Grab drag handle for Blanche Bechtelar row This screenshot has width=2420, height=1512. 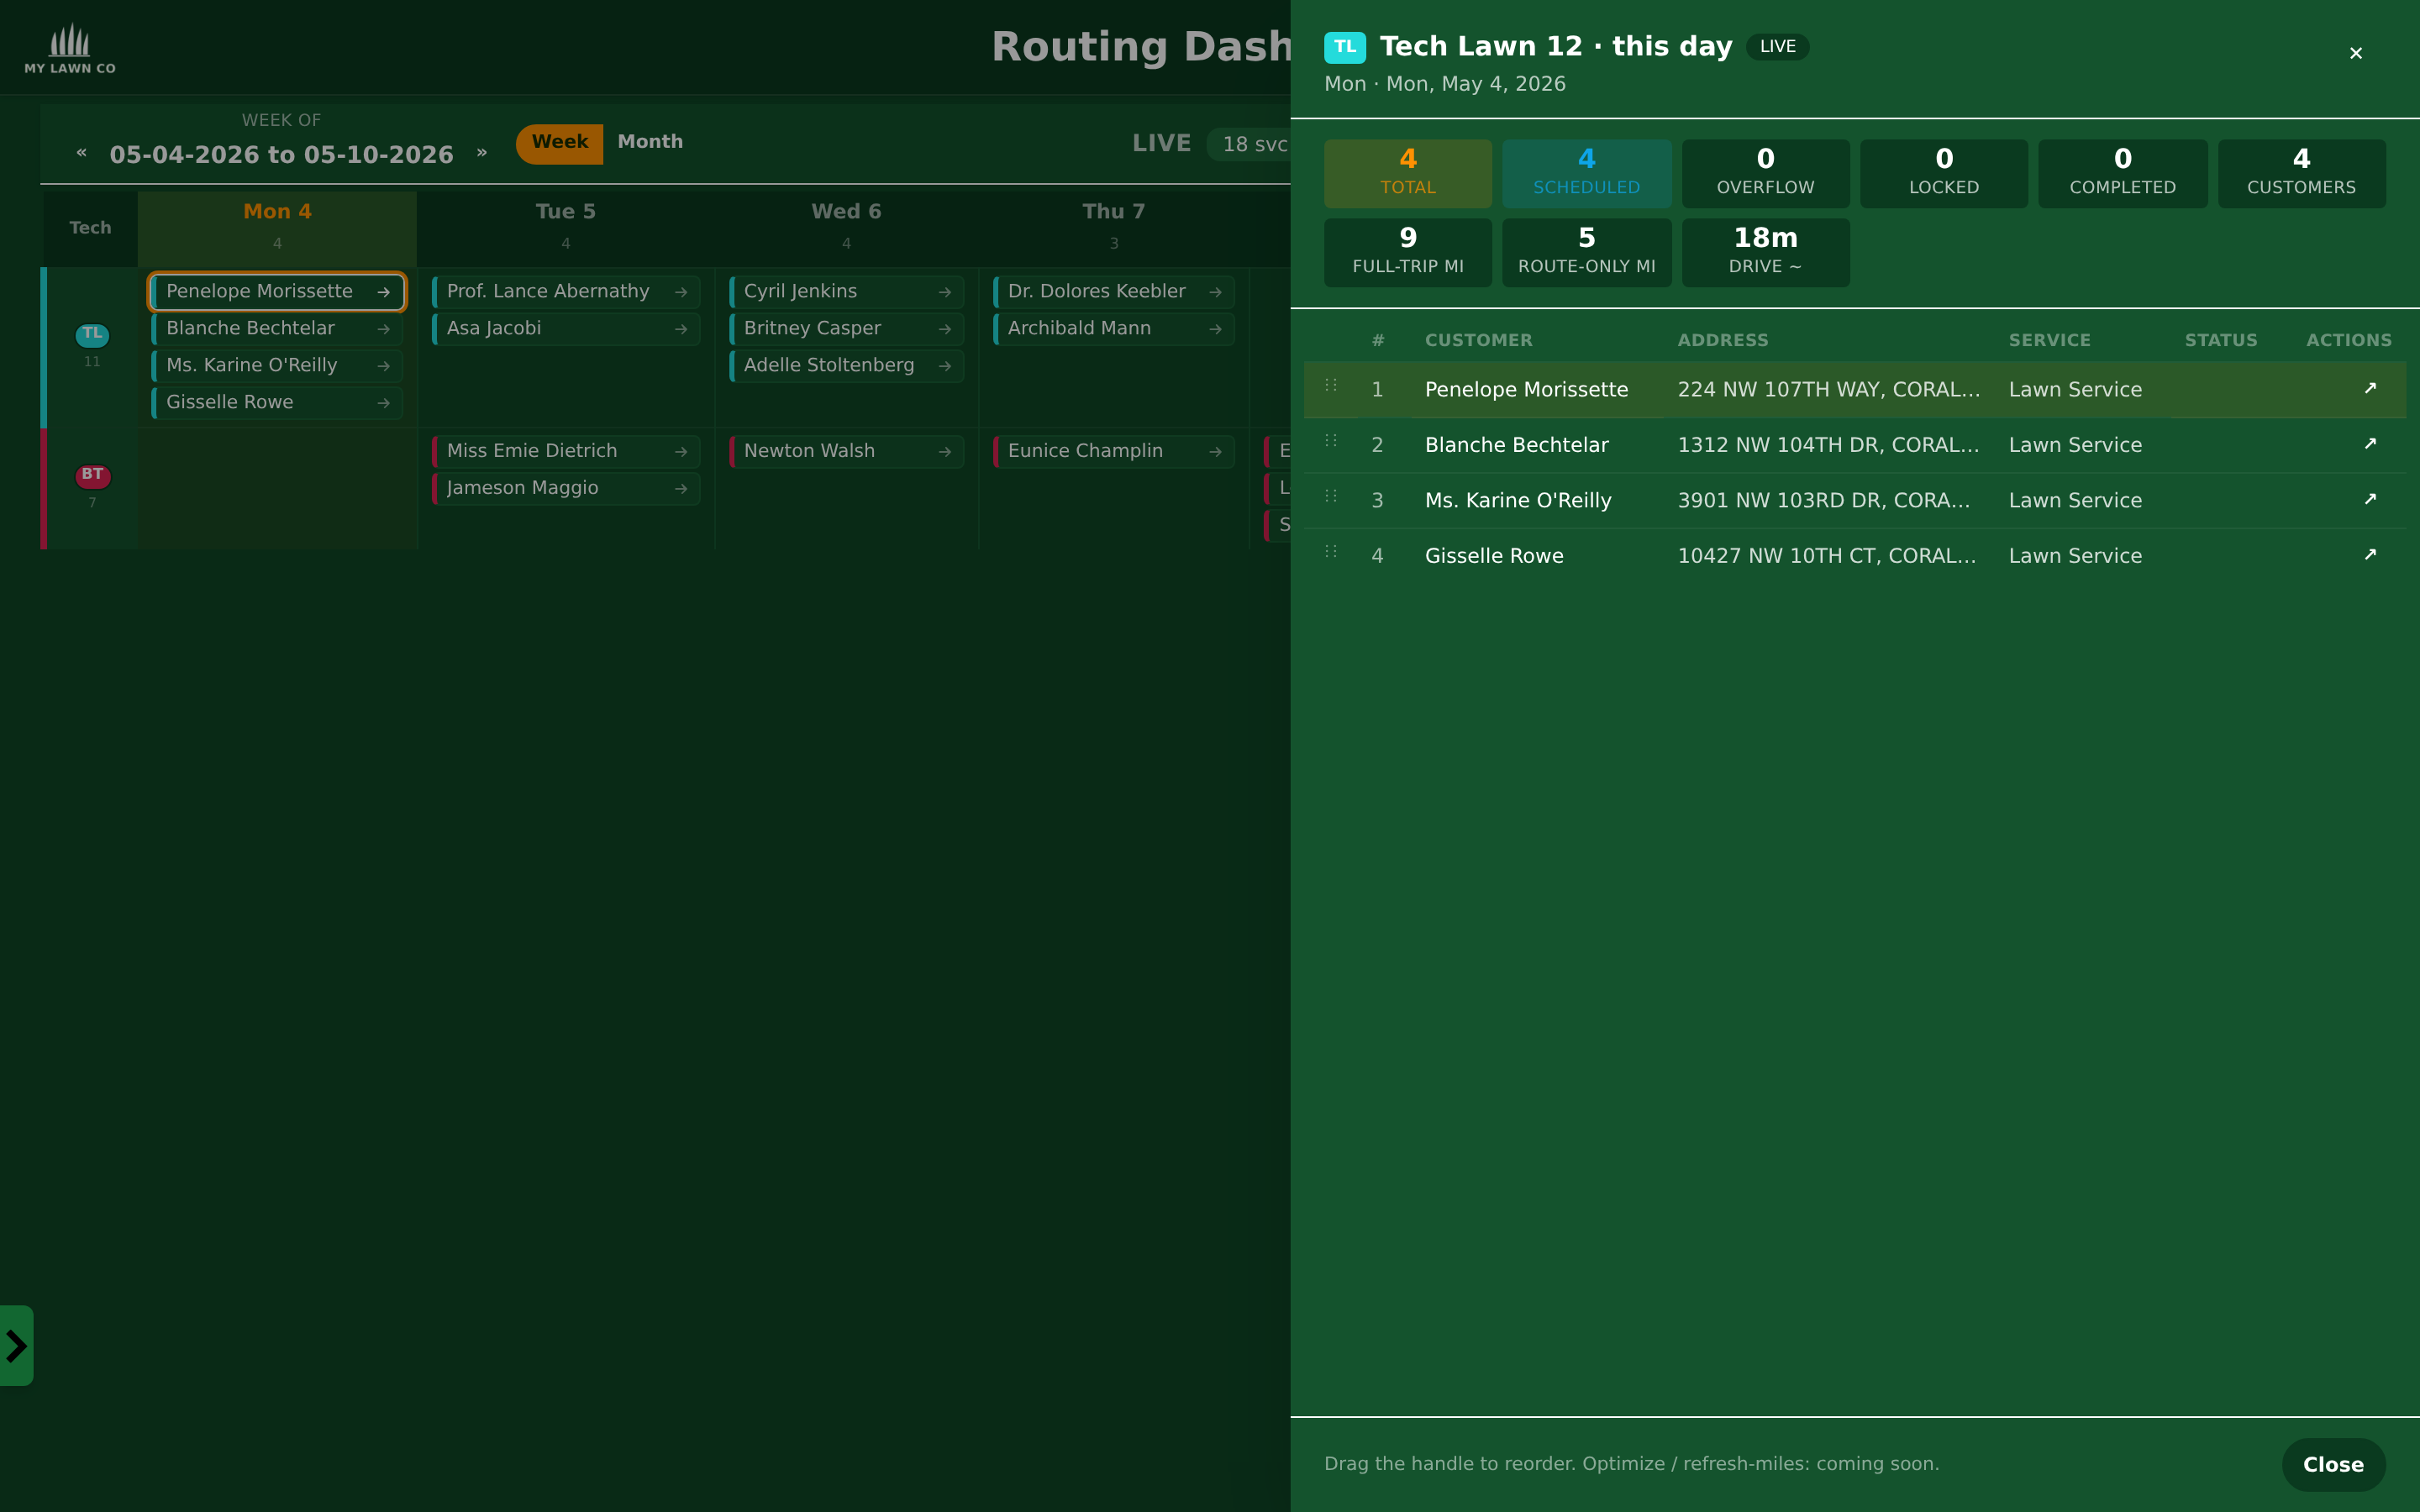tap(1331, 441)
